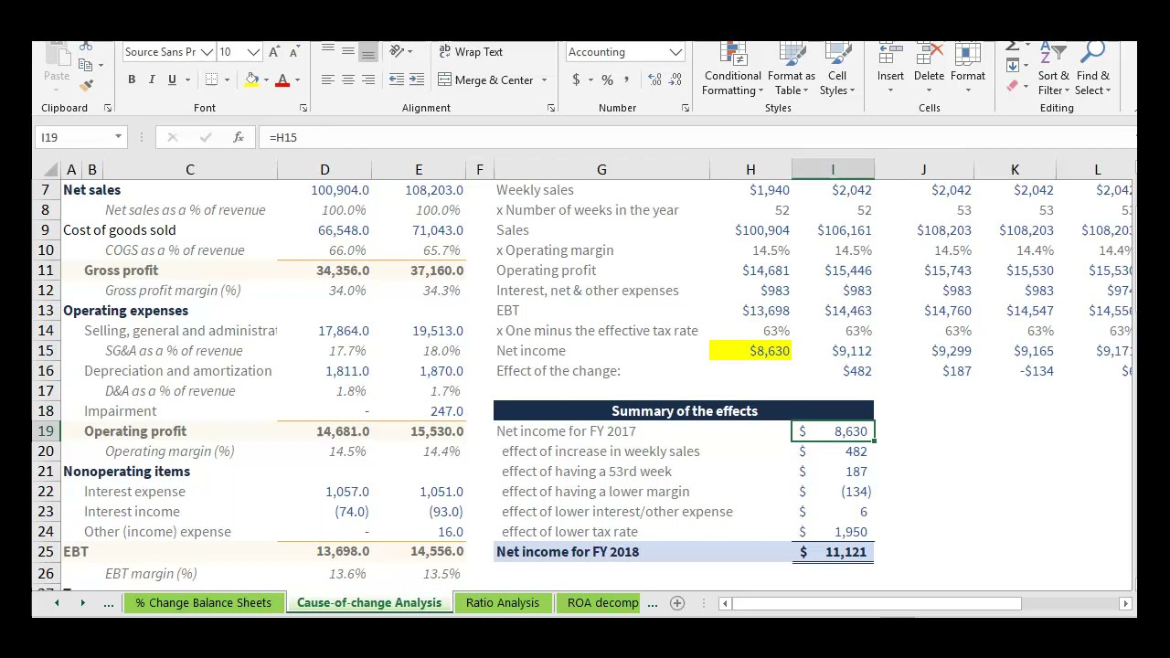Click Decrease Indent icon
The height and width of the screenshot is (658, 1170).
pos(397,80)
